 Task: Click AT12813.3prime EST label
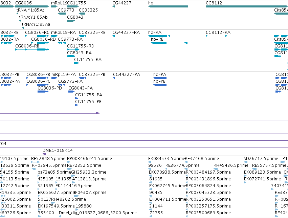(89, 179)
